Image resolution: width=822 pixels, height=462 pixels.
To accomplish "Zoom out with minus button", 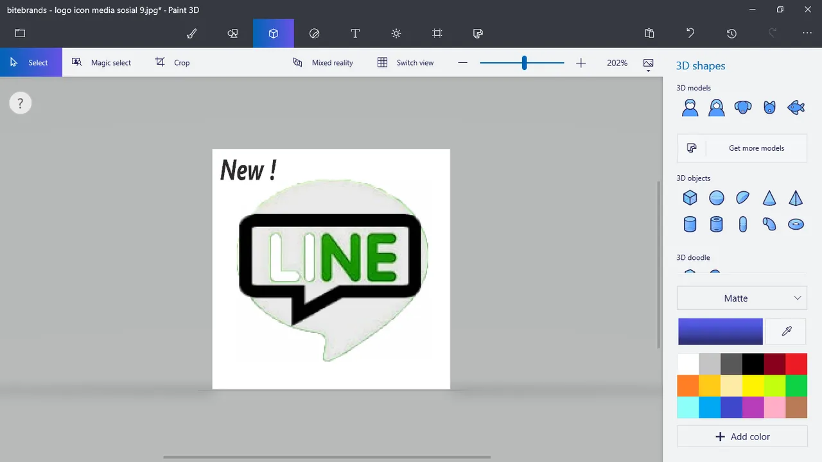I will pos(462,63).
